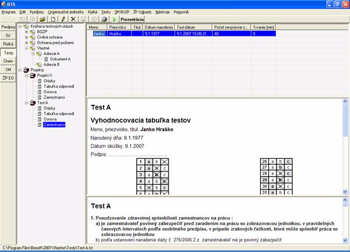Switch to the ŽP EO side tab

point(8,78)
